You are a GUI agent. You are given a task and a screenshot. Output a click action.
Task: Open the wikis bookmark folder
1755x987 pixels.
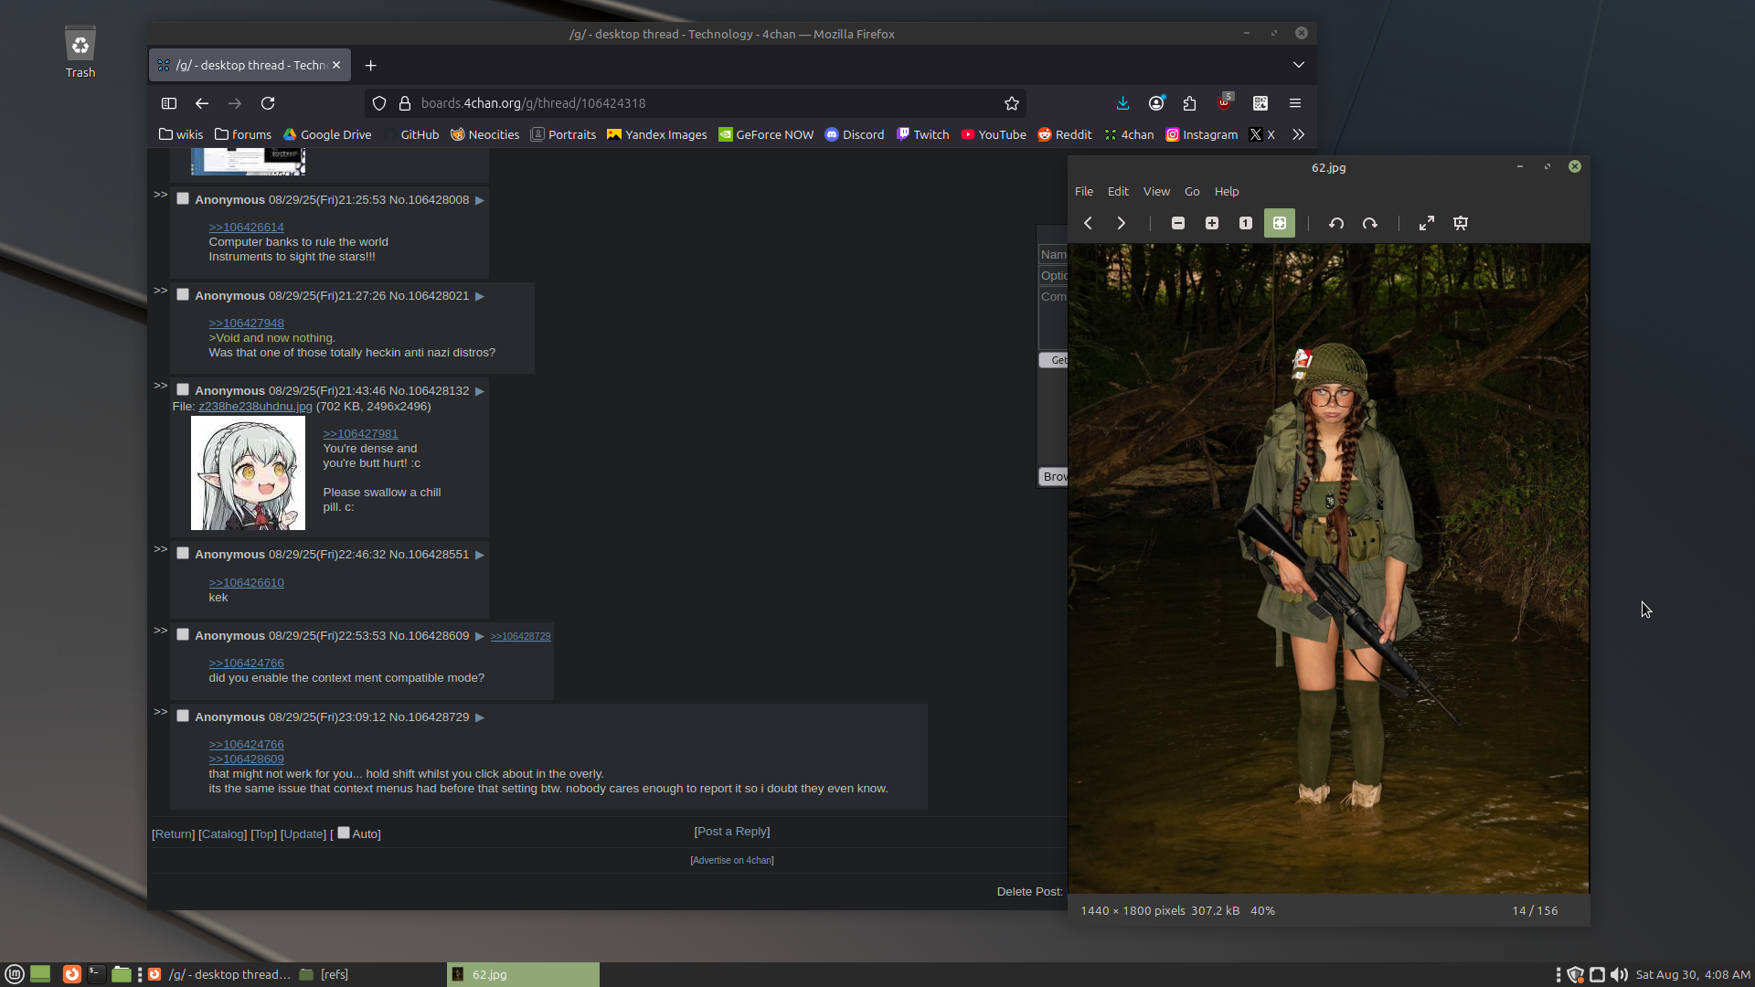pos(181,134)
